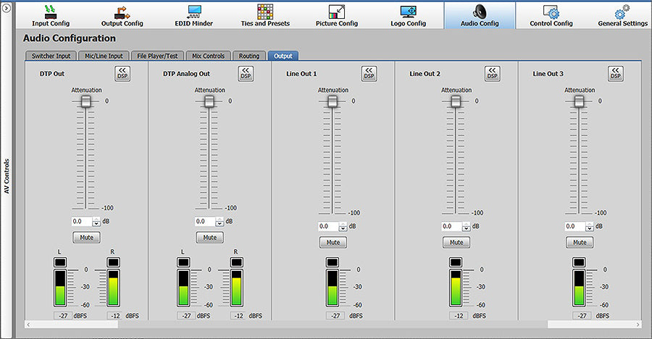Image resolution: width=652 pixels, height=339 pixels.
Task: Click horizontal scrollbar left arrow
Action: [28, 325]
